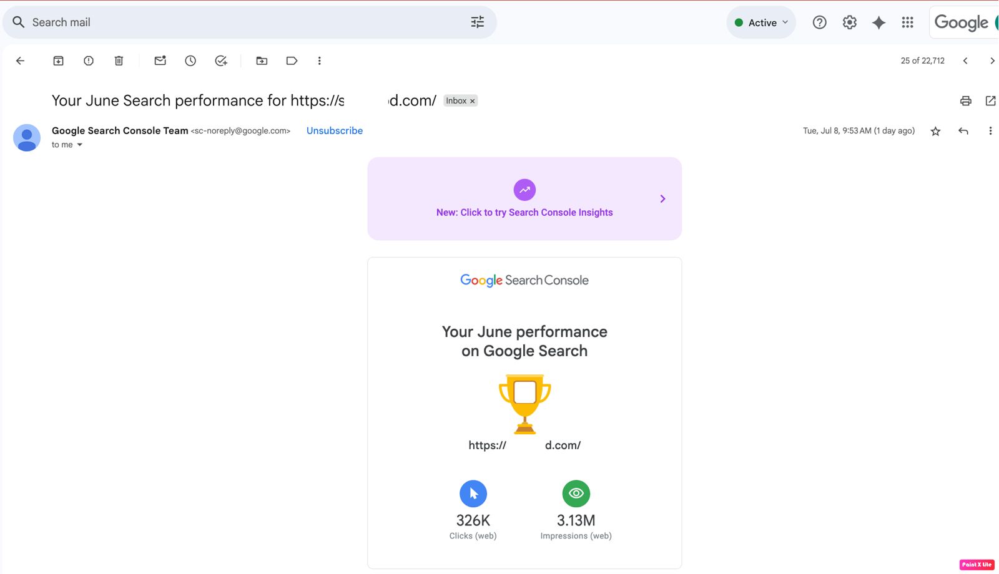
Task: Click the Paint X Lite badge
Action: pyautogui.click(x=977, y=565)
